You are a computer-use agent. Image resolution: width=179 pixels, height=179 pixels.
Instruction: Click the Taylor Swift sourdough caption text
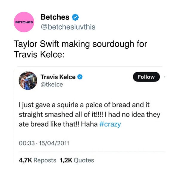coord(80,49)
